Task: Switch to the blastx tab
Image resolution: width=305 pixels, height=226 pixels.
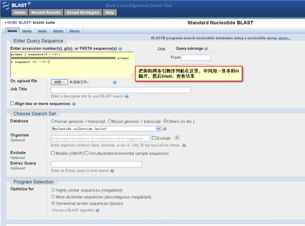Action: [42, 31]
